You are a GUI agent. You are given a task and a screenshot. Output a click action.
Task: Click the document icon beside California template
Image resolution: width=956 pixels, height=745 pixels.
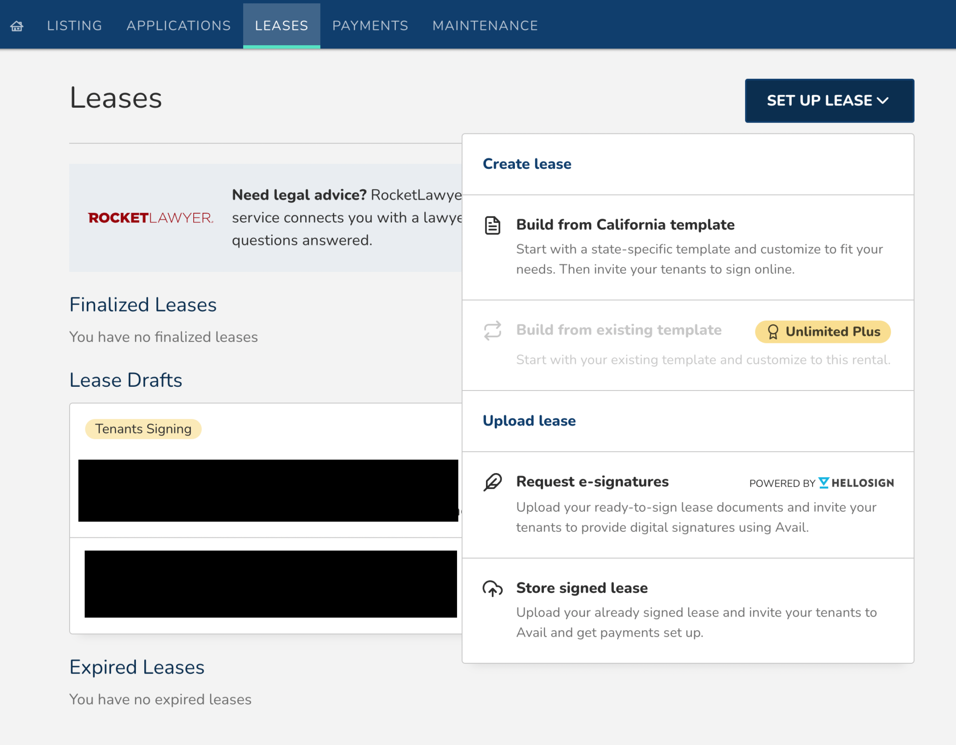492,225
